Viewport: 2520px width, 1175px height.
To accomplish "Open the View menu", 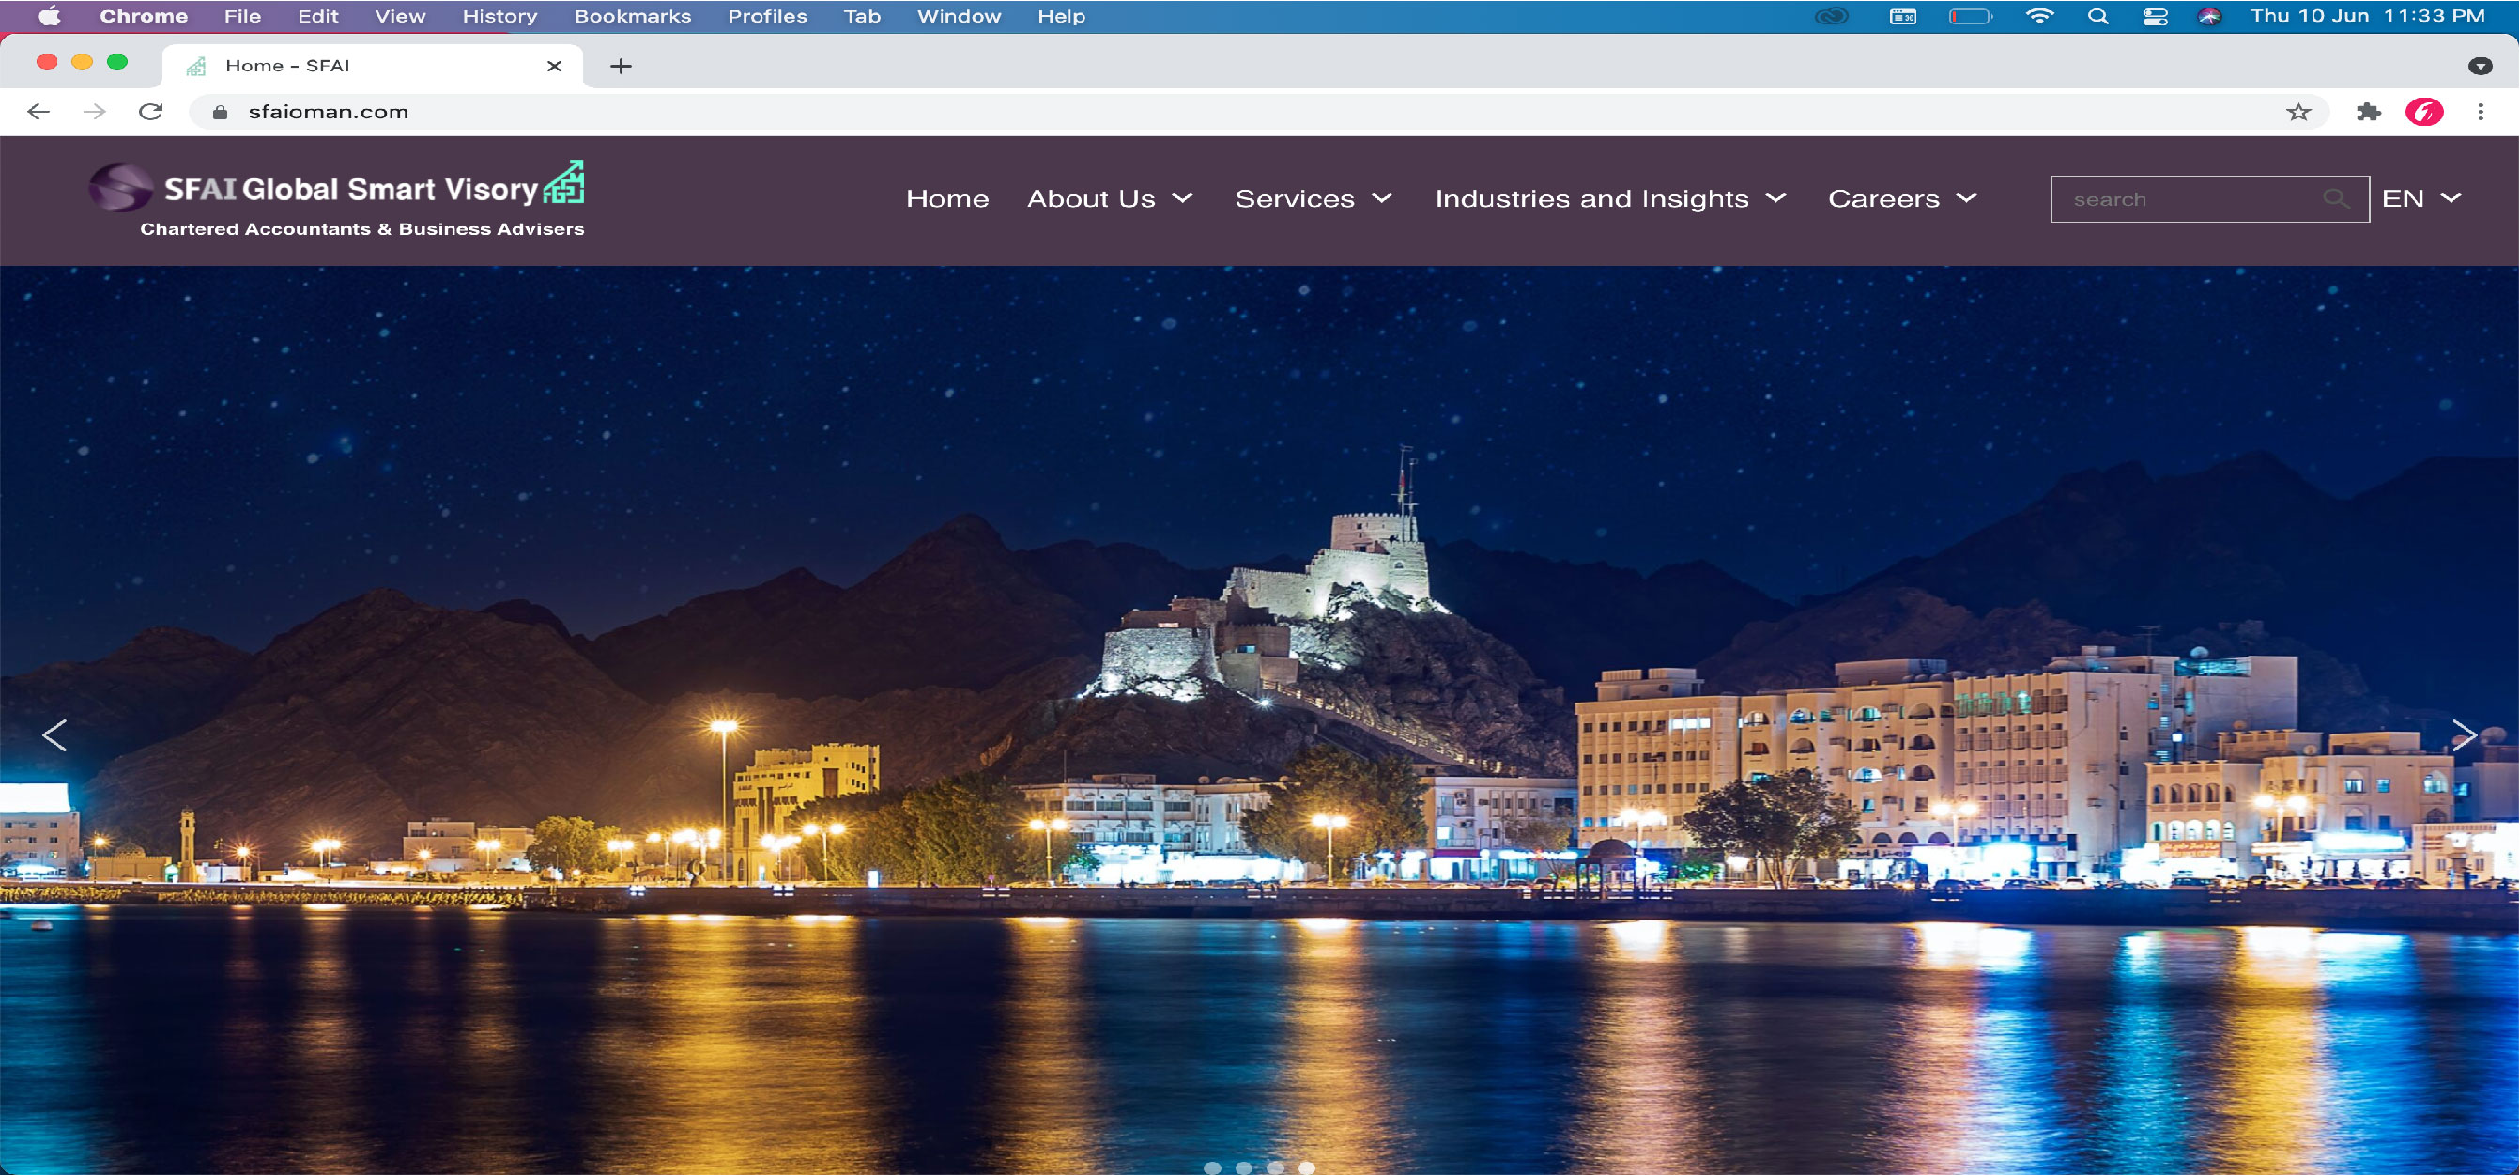I will (x=400, y=16).
